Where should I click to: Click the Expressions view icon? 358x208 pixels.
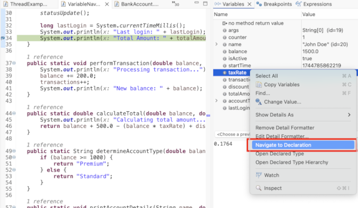[299, 4]
